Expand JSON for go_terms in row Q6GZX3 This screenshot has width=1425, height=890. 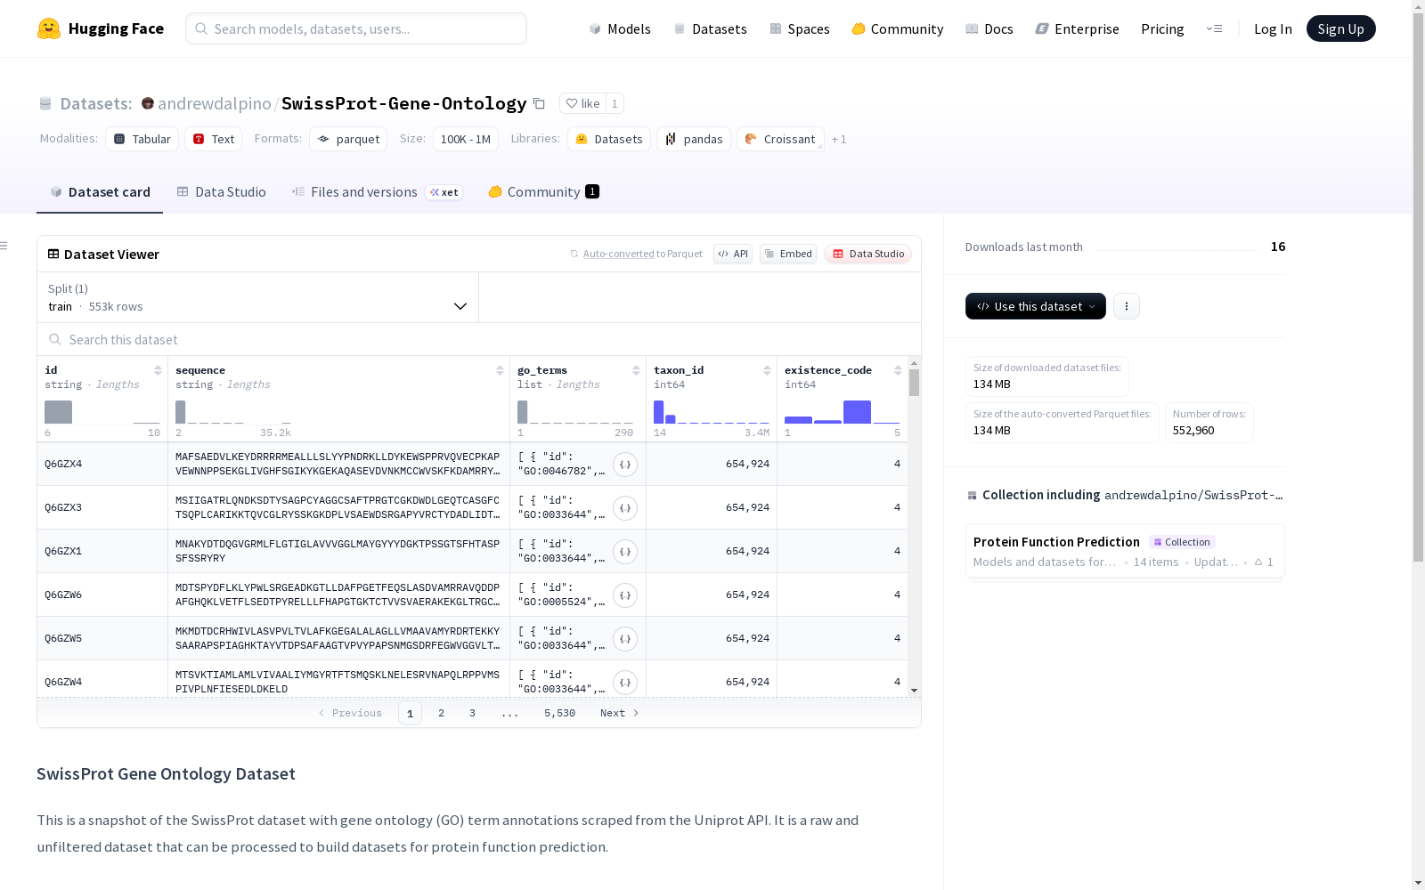coord(625,508)
